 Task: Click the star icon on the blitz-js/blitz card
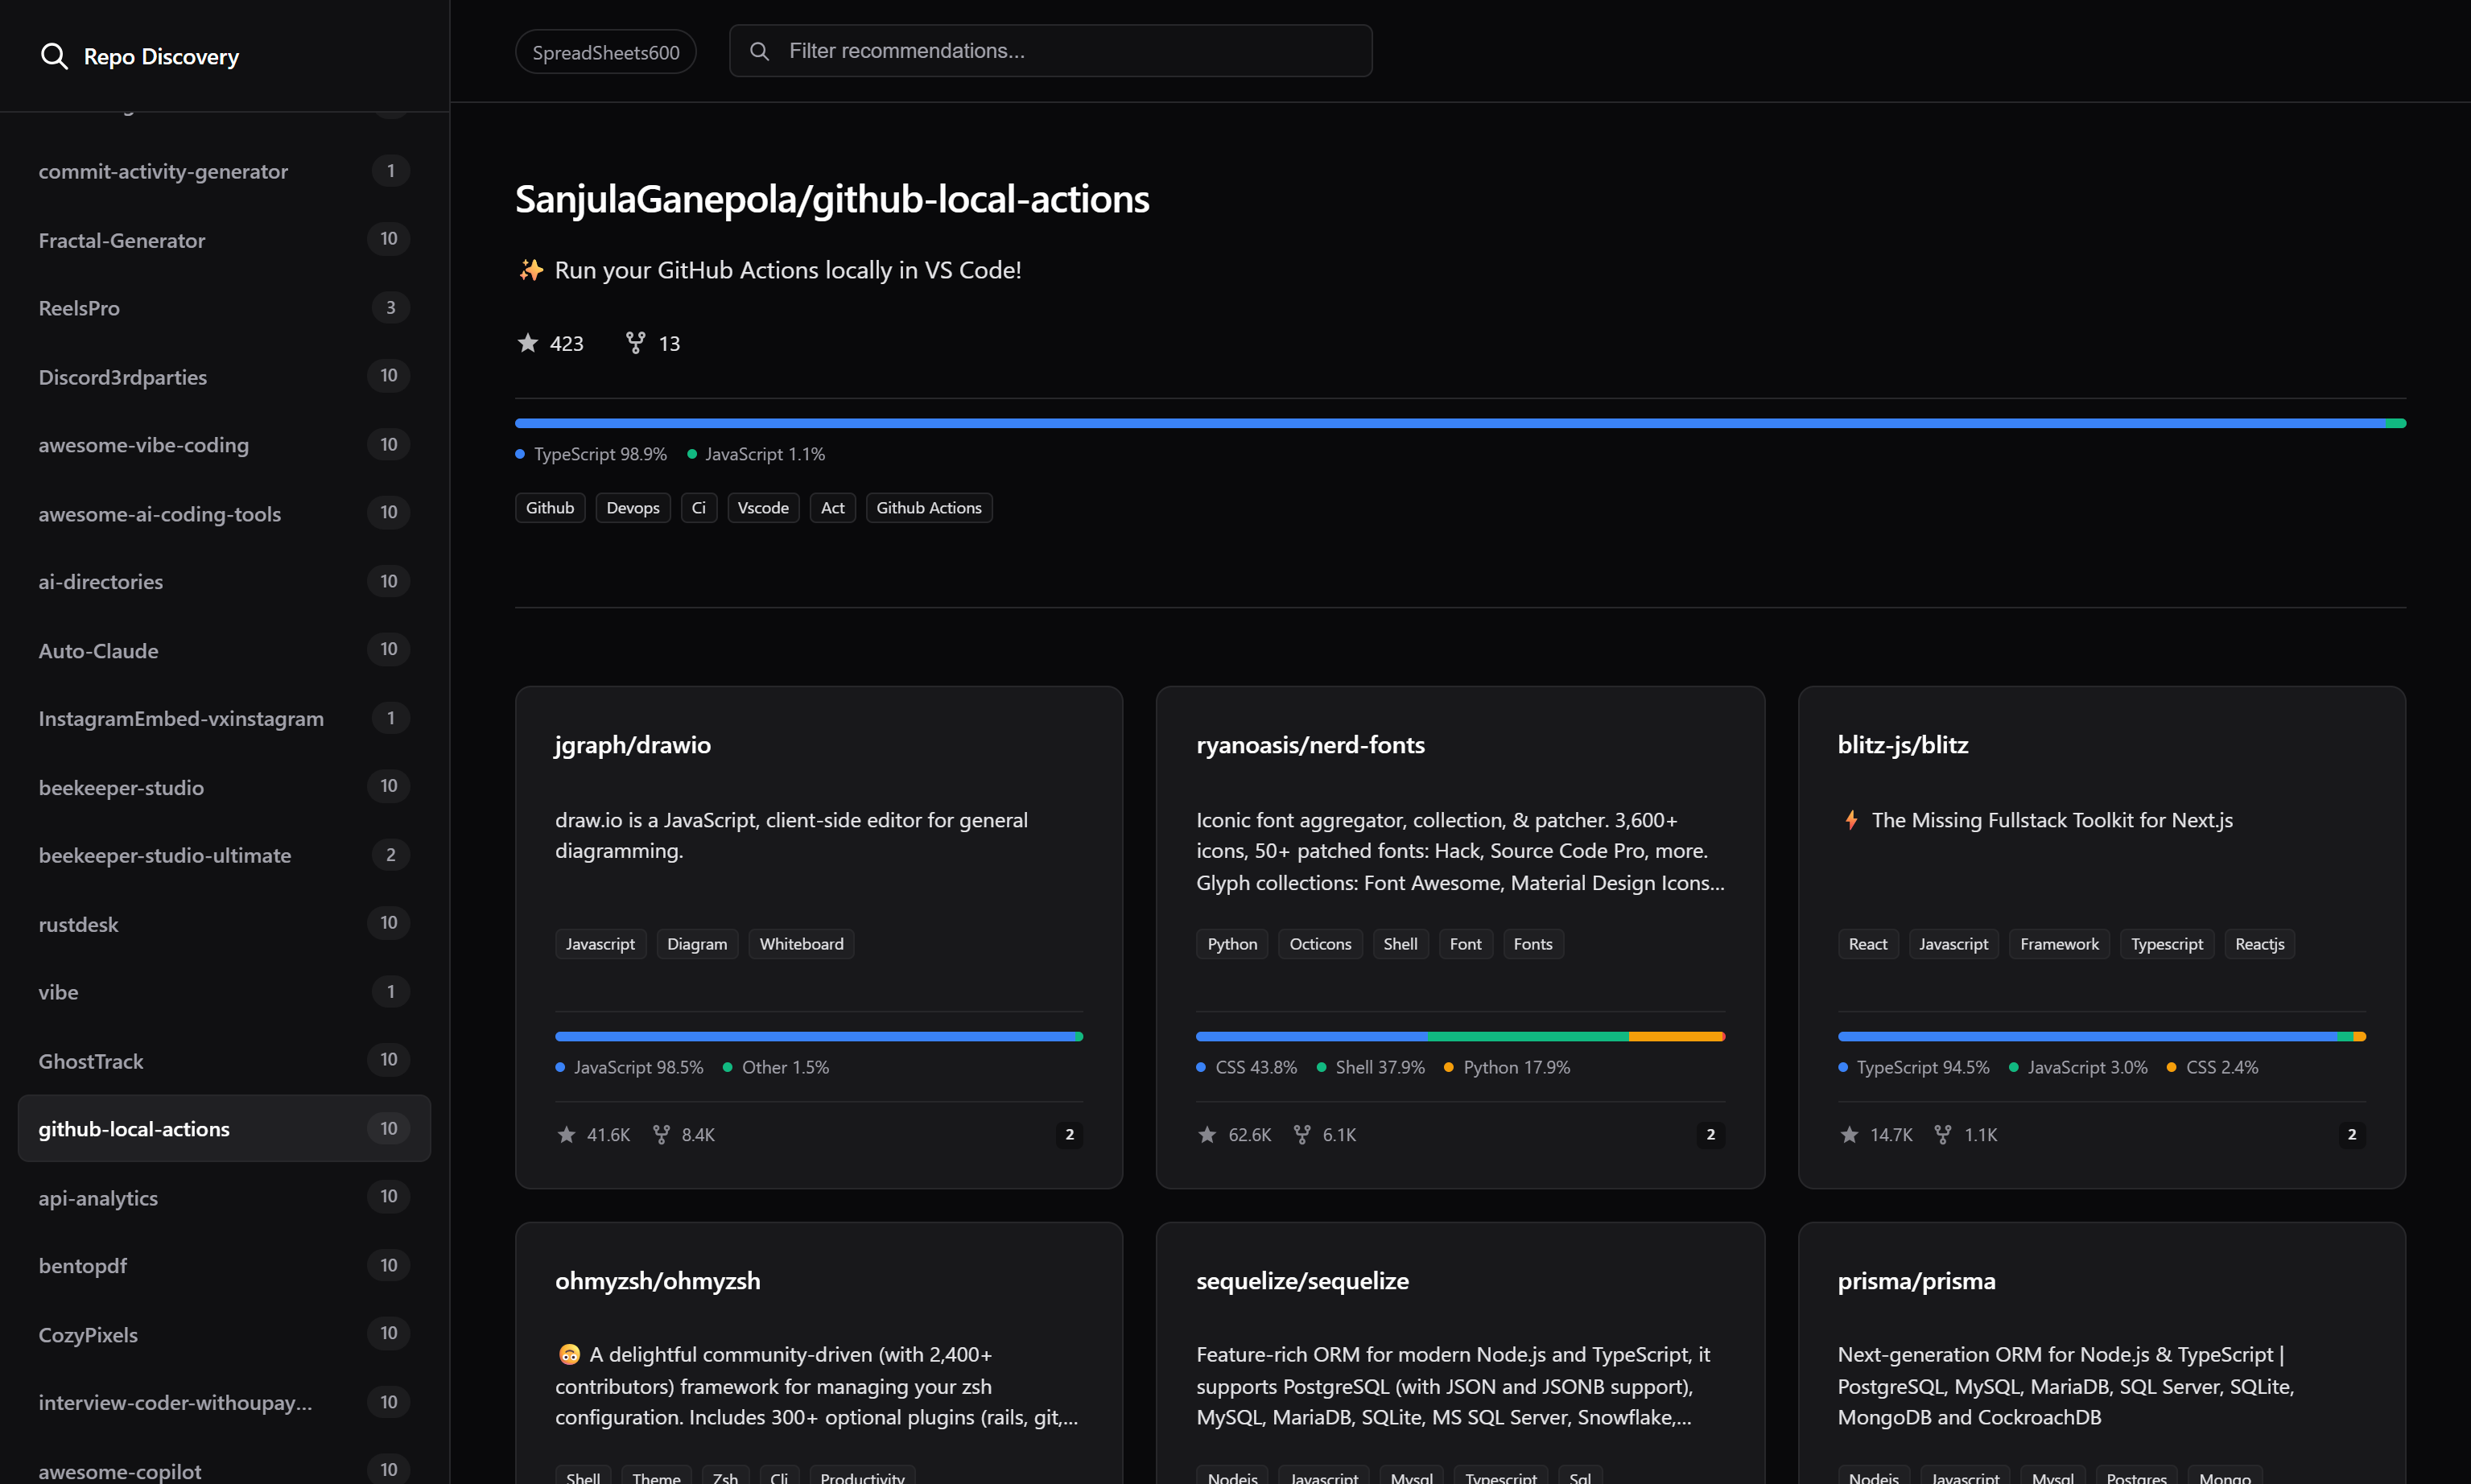pyautogui.click(x=1848, y=1134)
